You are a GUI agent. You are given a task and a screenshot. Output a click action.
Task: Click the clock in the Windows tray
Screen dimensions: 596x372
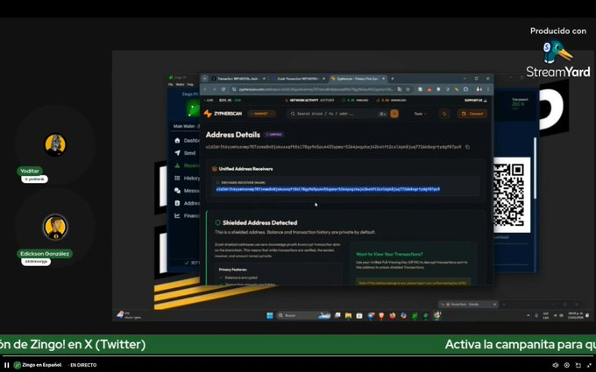click(x=575, y=315)
